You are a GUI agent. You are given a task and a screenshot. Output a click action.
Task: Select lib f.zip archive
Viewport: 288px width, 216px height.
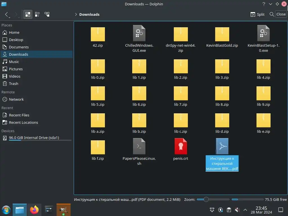click(98, 147)
